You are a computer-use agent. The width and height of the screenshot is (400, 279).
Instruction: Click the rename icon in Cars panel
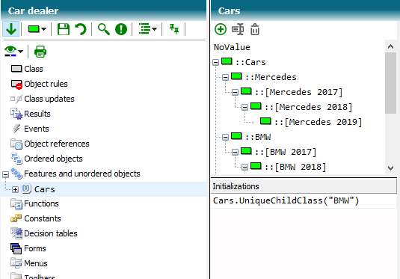pos(238,29)
